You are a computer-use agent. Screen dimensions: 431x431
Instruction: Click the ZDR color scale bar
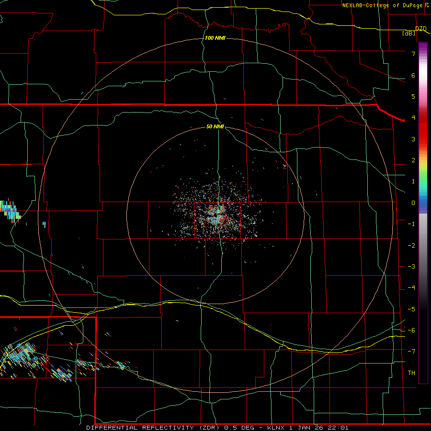pyautogui.click(x=423, y=213)
